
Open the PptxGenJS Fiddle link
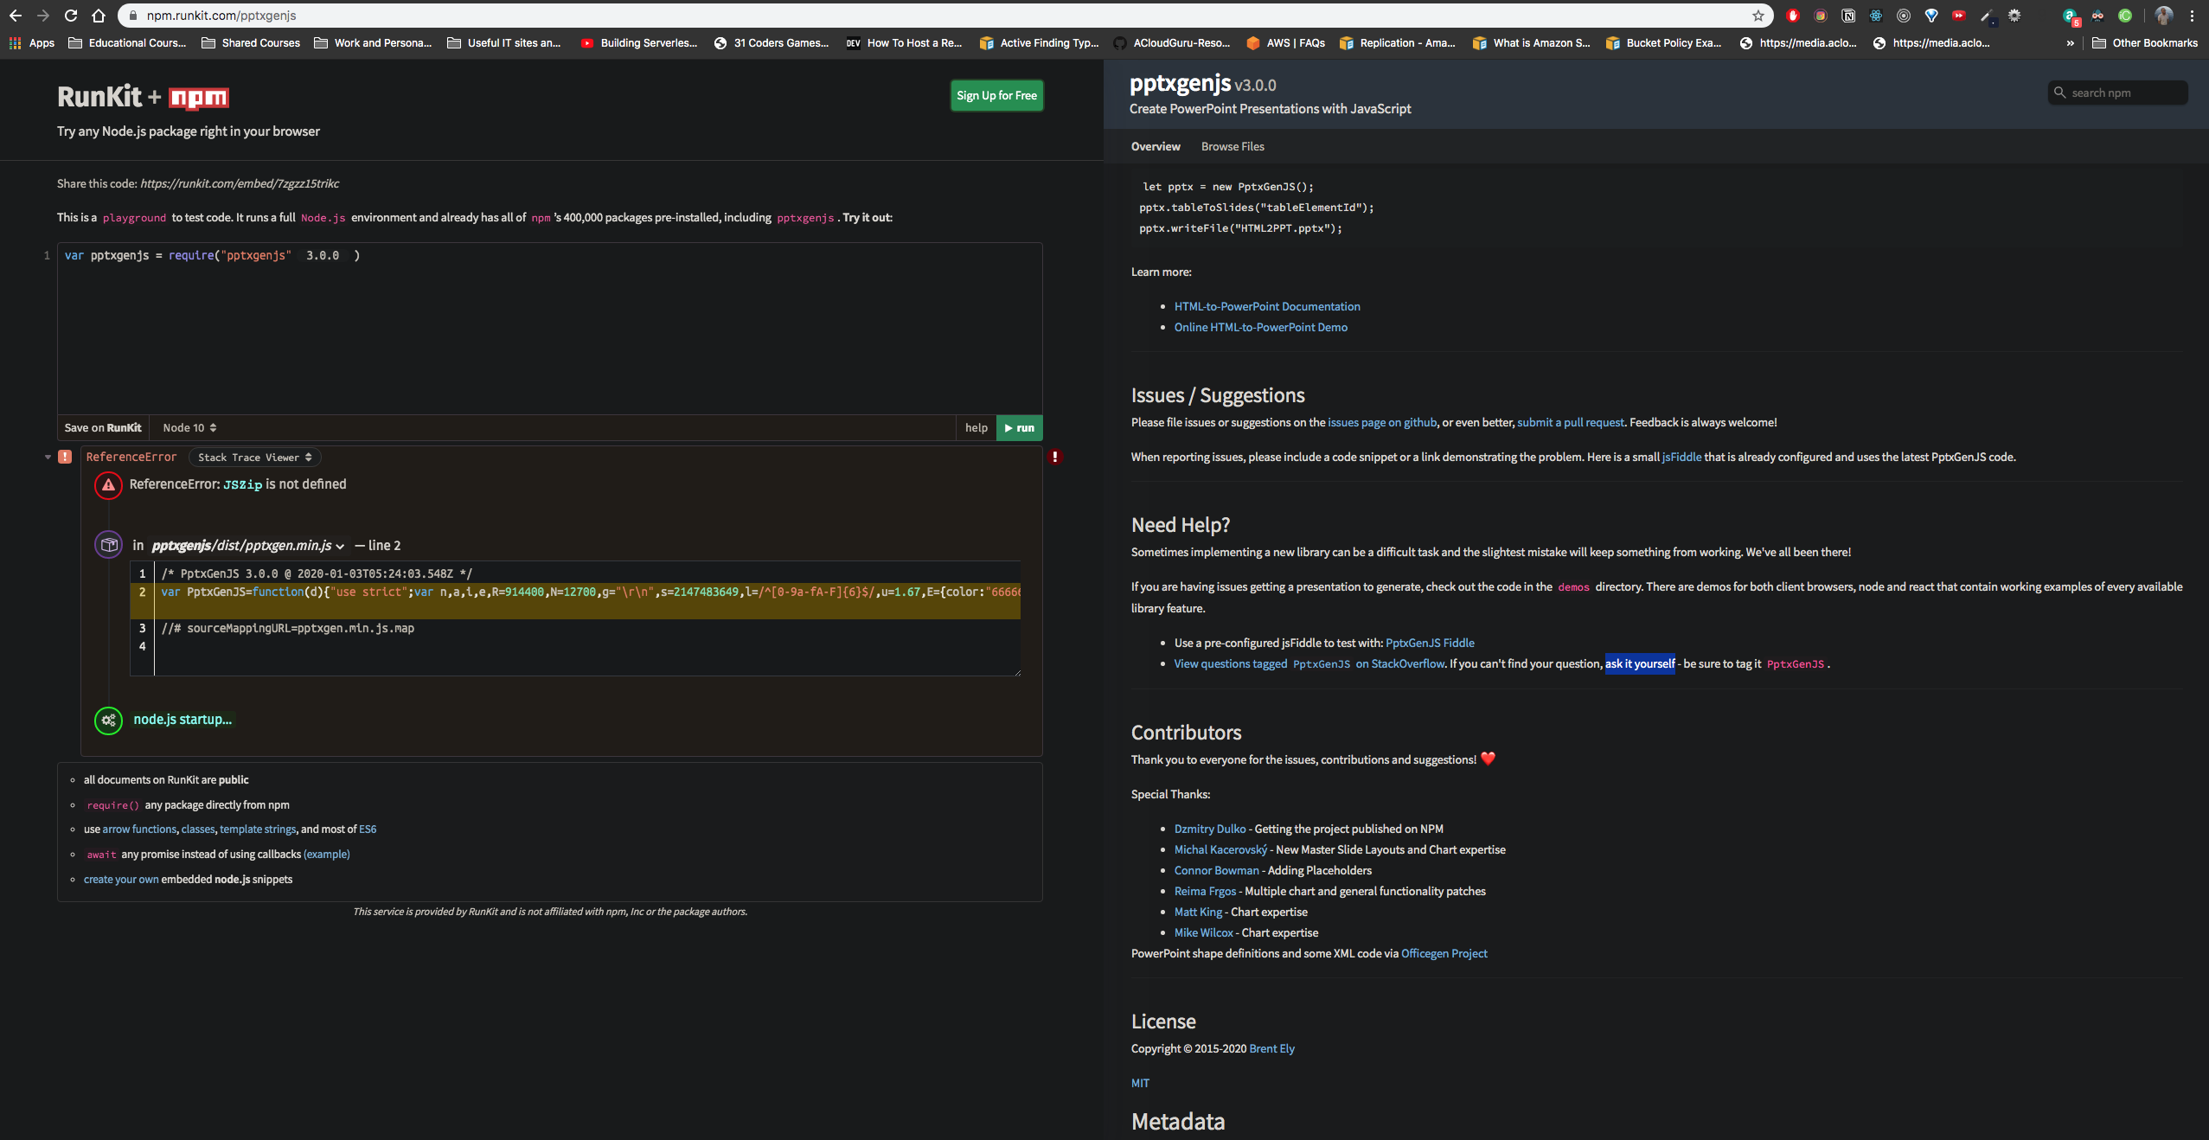[x=1429, y=643]
